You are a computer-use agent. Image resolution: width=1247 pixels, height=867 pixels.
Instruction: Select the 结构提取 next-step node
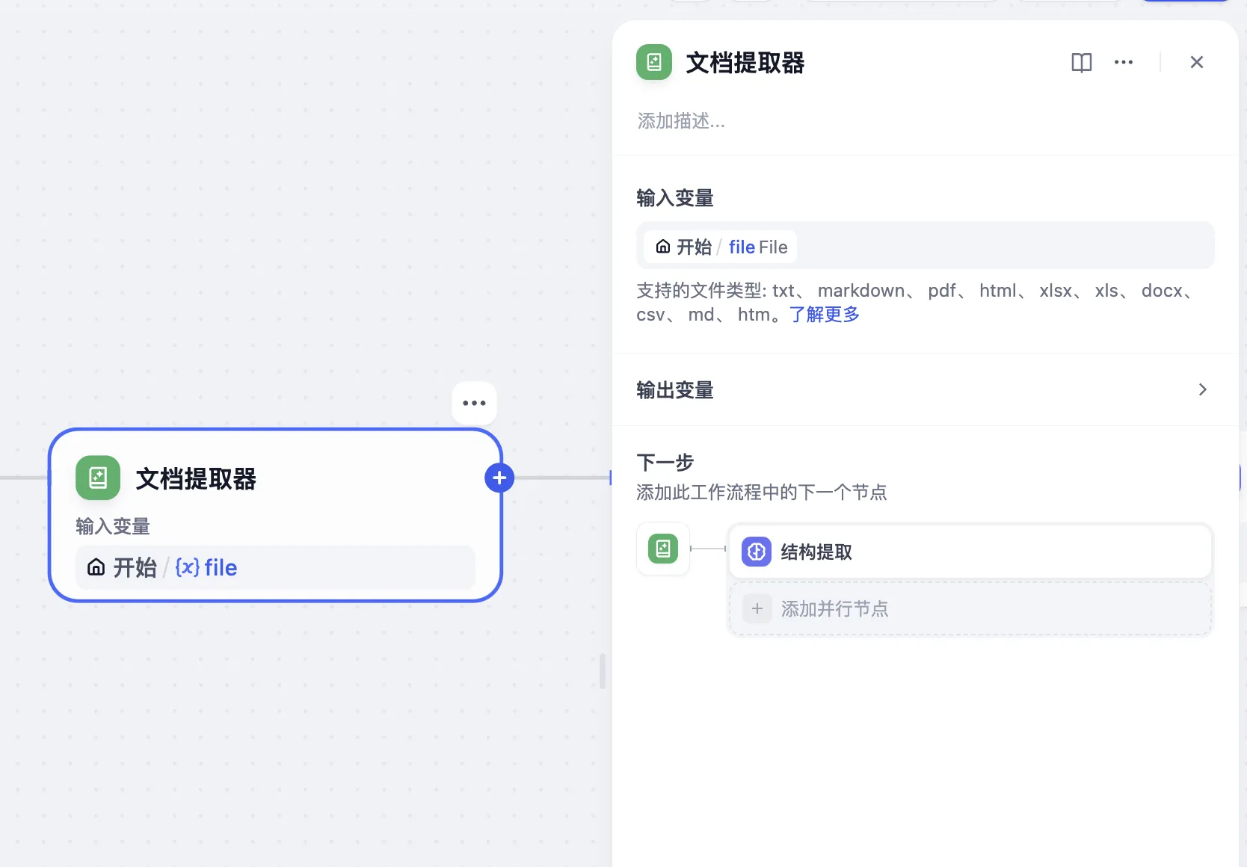(970, 552)
